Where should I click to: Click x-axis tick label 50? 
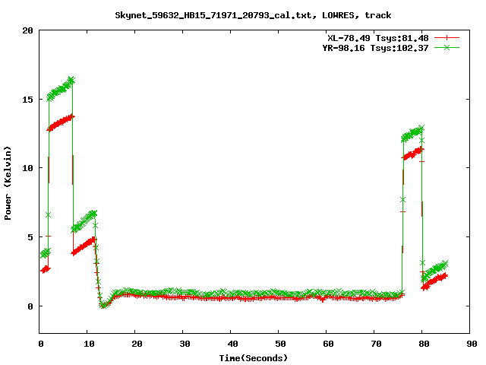pos(280,344)
